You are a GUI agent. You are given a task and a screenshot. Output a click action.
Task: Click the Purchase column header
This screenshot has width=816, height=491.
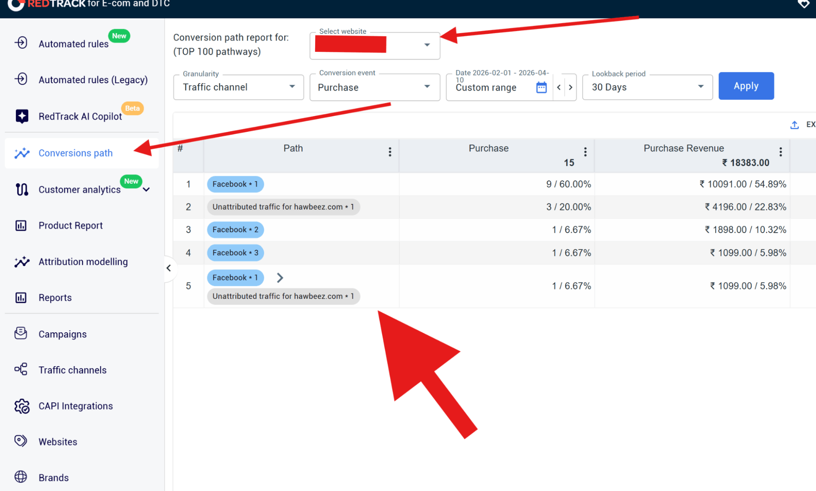point(489,148)
